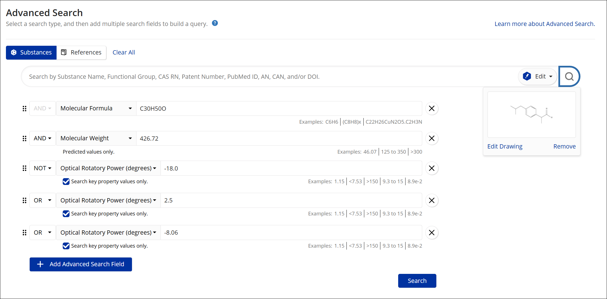Screen dimensions: 607x299
Task: Grab the drag handle for the -8.06 optical rotatory row
Action: click(x=25, y=233)
